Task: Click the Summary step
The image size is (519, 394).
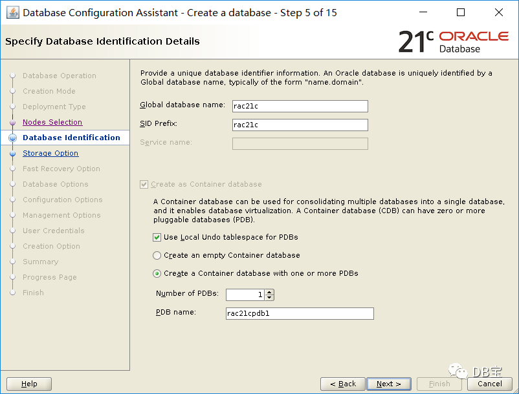Action: coord(40,262)
